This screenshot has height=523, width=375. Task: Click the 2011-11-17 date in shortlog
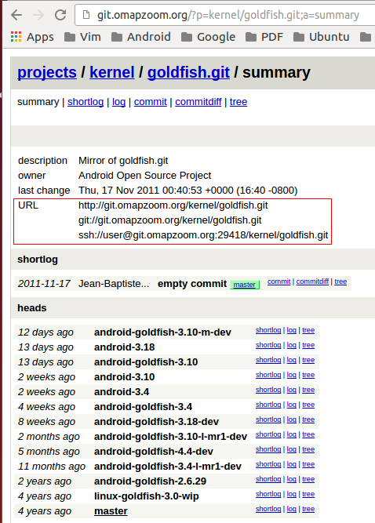tap(44, 284)
